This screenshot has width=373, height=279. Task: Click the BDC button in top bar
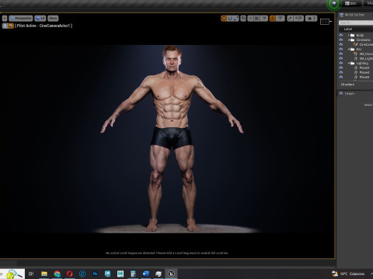click(351, 3)
